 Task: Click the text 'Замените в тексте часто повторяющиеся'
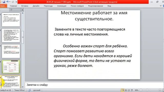click(x=90, y=29)
